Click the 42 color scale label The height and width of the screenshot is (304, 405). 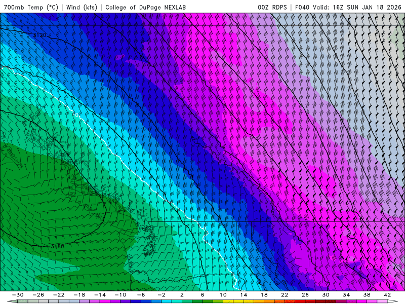tap(387, 295)
